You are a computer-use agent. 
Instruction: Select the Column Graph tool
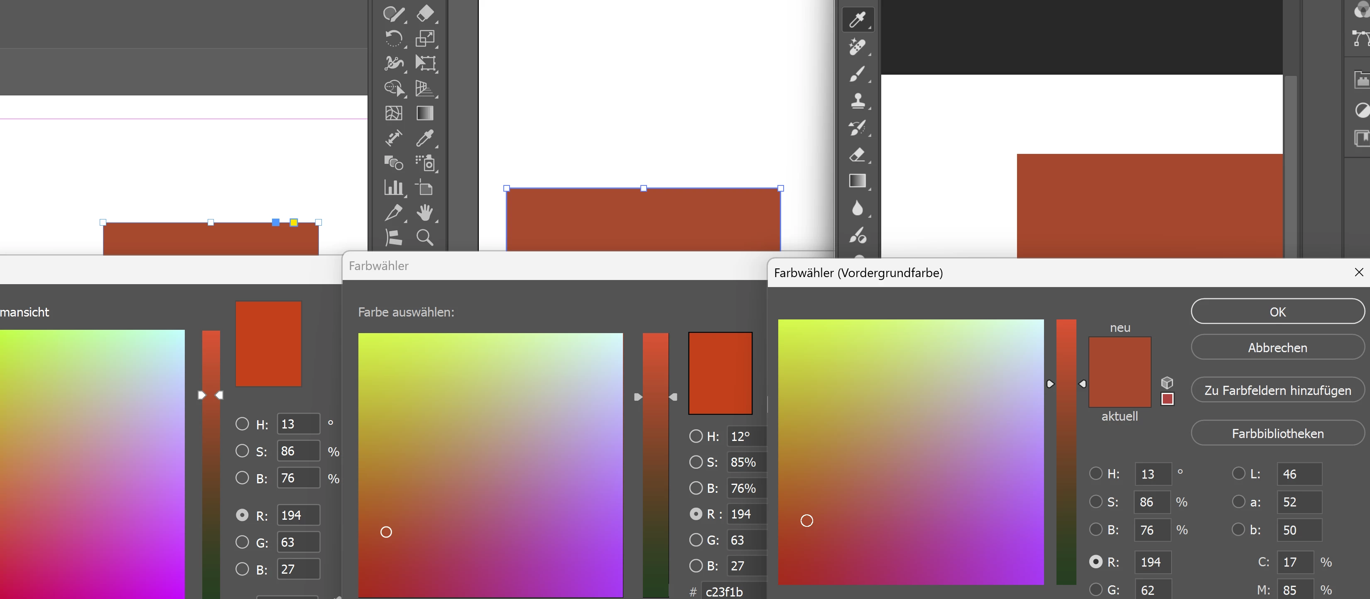[394, 187]
